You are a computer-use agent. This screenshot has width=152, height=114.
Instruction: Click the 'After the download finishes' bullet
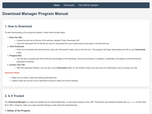tap(77, 68)
